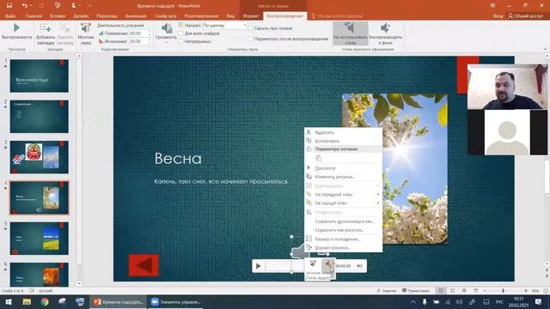Enable Перемотать после воспроизведения checkbox
Image resolution: width=550 pixels, height=309 pixels.
click(250, 39)
